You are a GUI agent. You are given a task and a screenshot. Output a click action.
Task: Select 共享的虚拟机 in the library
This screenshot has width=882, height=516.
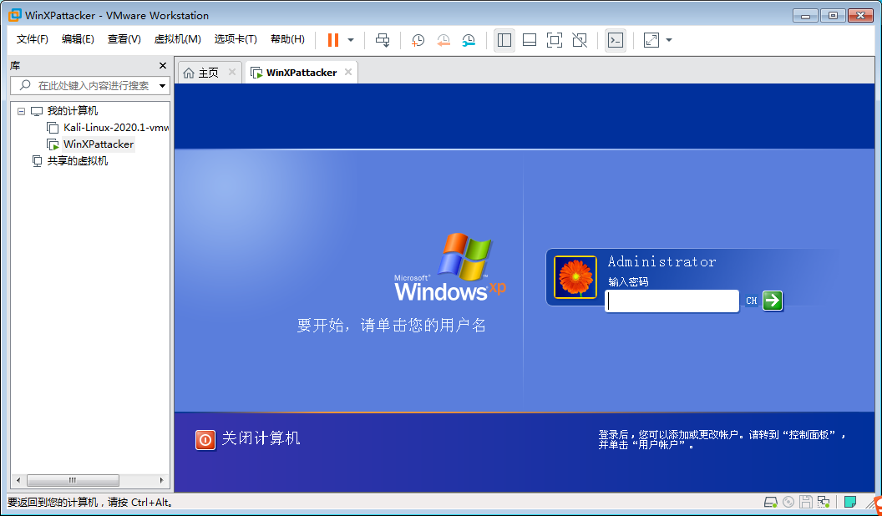(x=78, y=161)
